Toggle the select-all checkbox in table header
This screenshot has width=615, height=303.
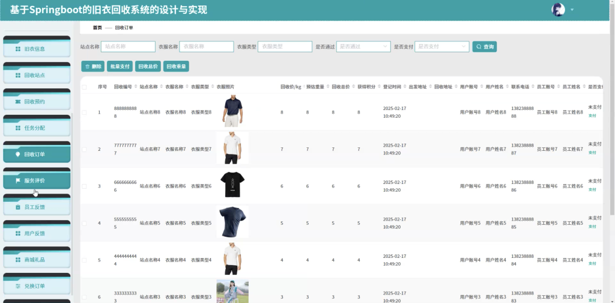point(84,87)
